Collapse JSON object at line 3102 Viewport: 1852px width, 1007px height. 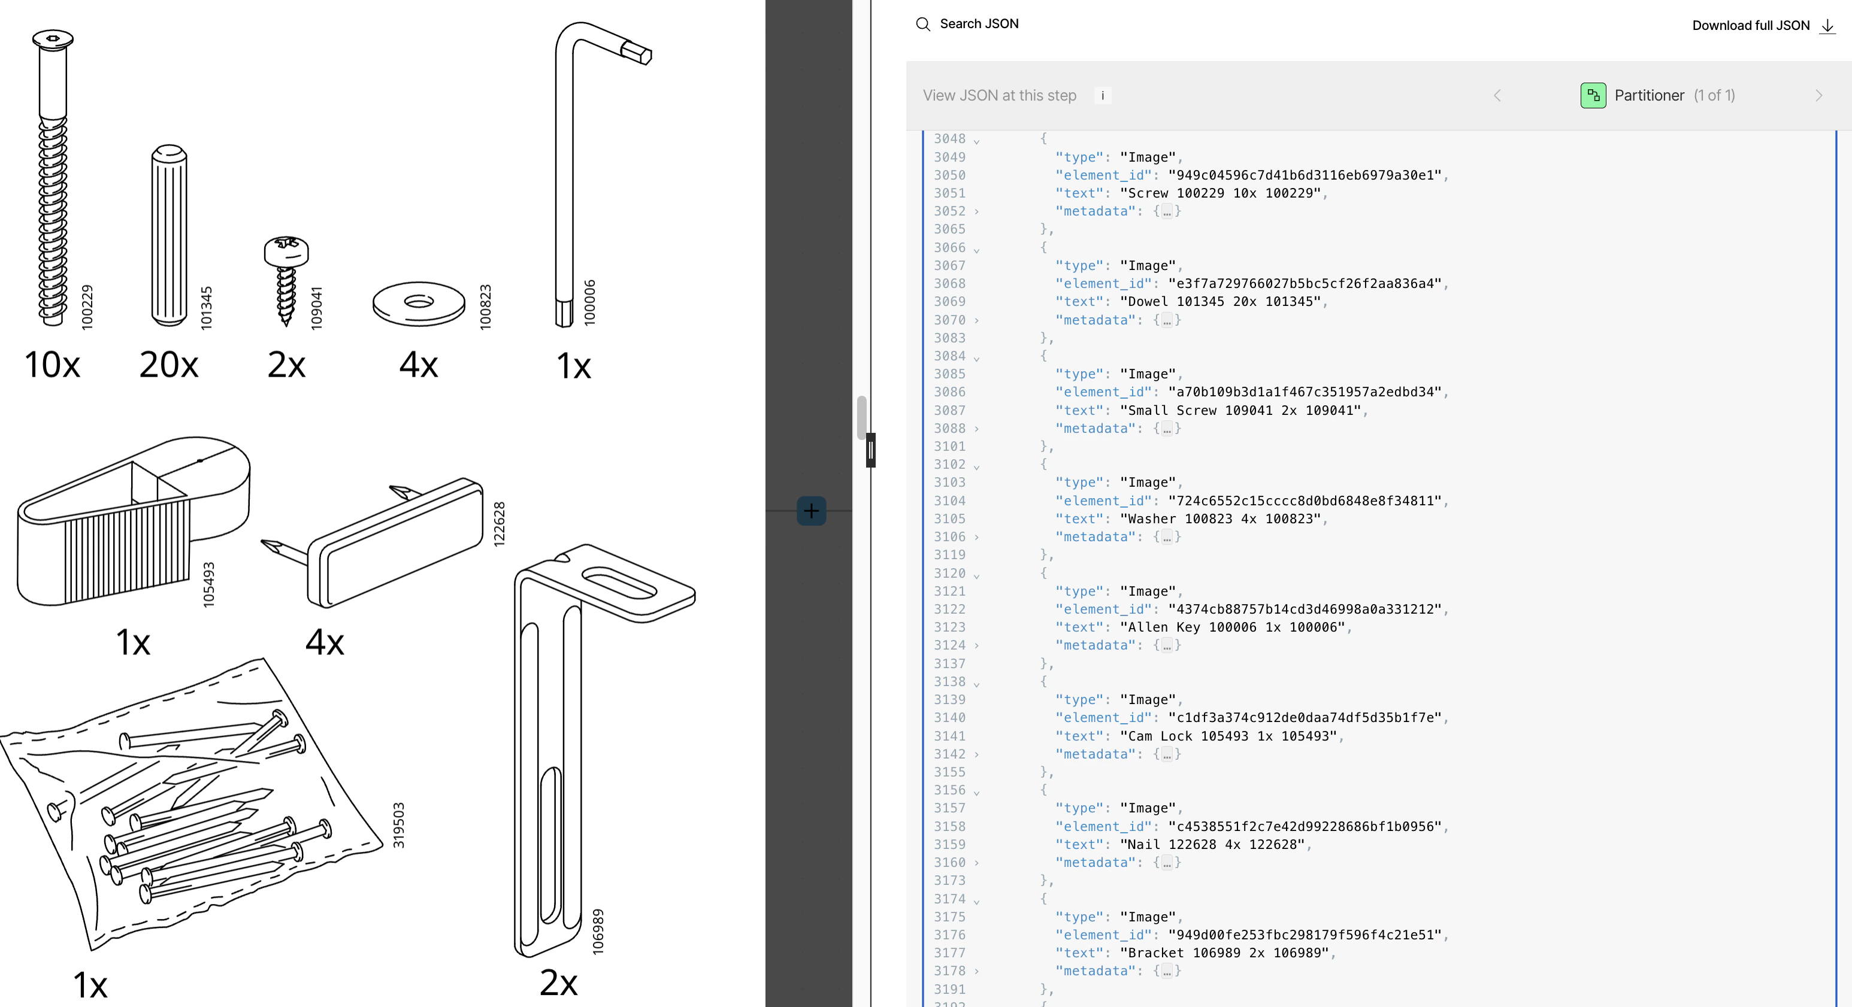point(976,466)
